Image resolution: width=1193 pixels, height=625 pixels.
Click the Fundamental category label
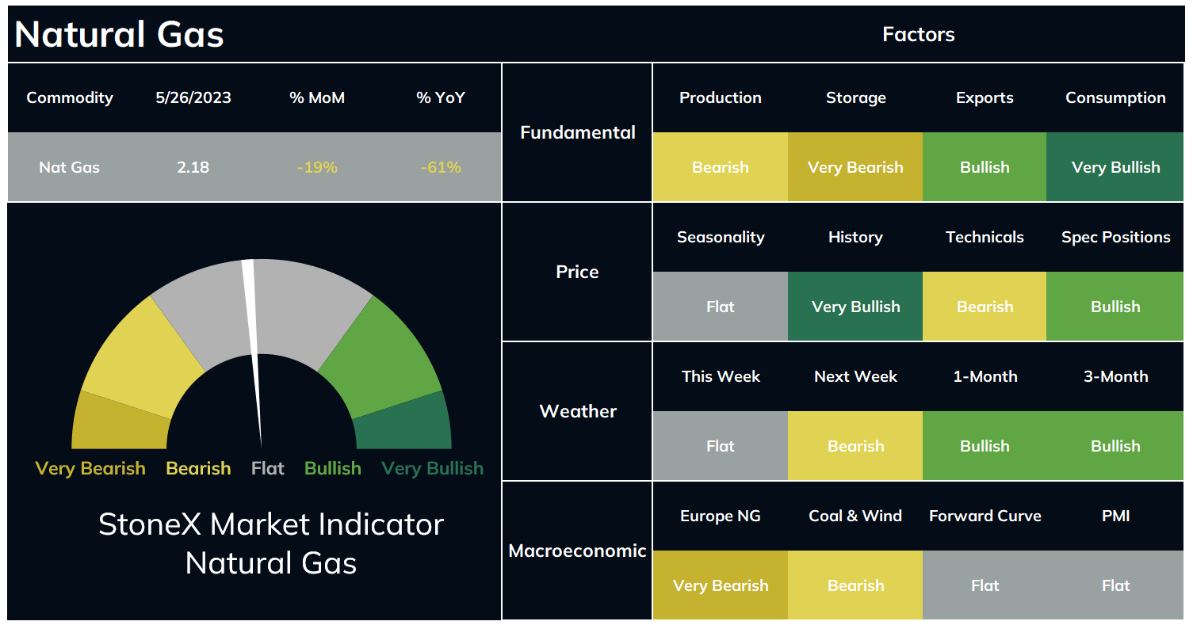577,132
